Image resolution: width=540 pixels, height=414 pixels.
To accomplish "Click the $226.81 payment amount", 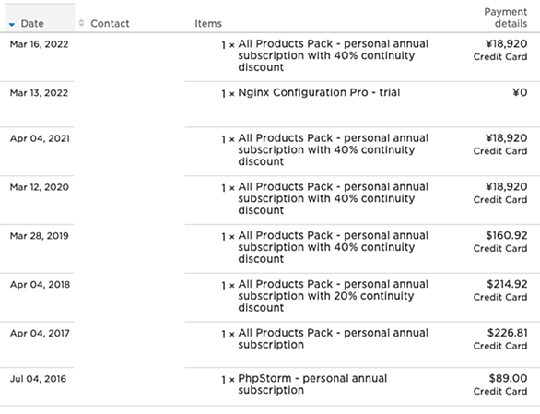I will coord(507,333).
